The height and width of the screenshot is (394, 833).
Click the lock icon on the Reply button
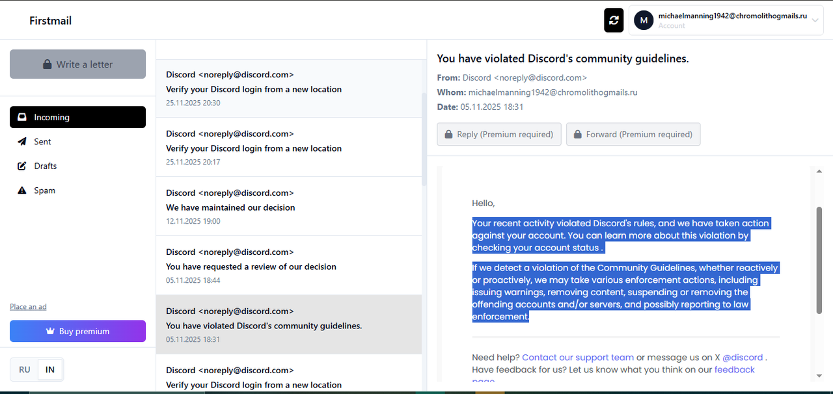pyautogui.click(x=448, y=135)
